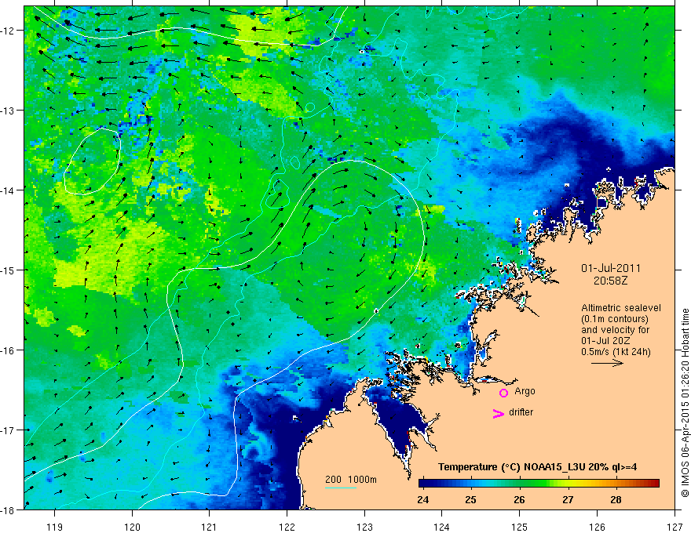The width and height of the screenshot is (691, 533).
Task: Click the longitude axis label "120"
Action: click(132, 527)
